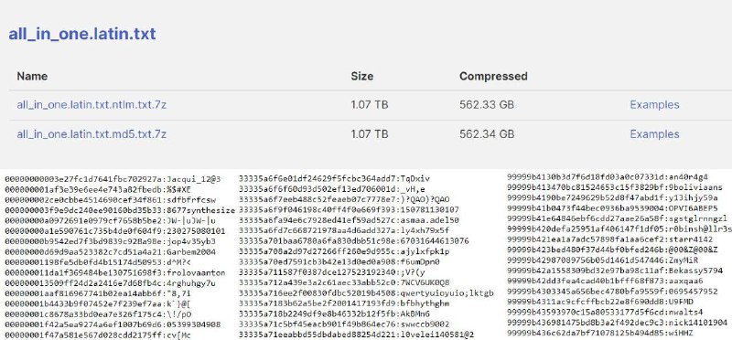This screenshot has width=732, height=340.
Task: Select the line ending with frolovaanton
Action: pos(115,273)
